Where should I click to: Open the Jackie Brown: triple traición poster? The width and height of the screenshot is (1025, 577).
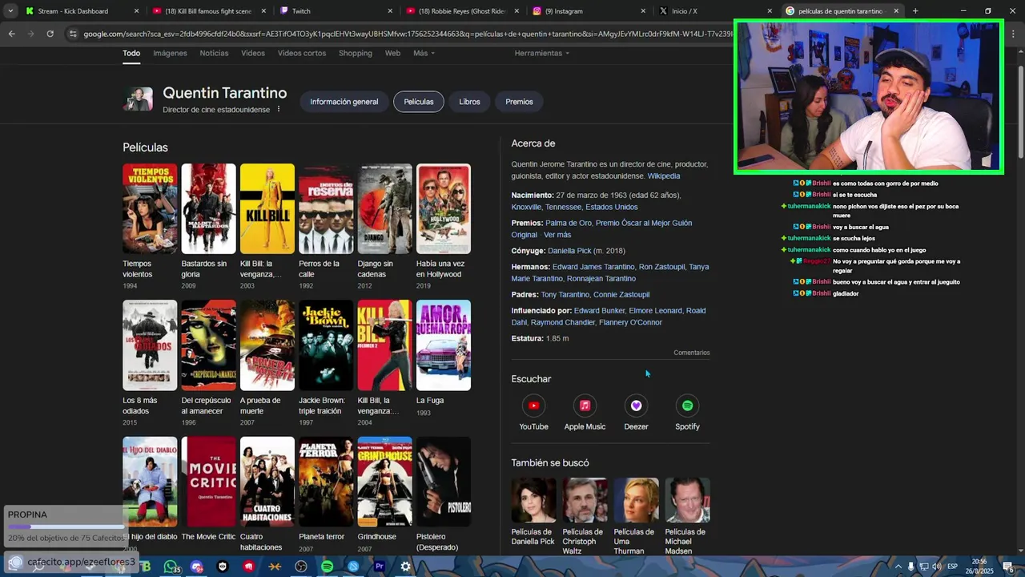pos(326,345)
